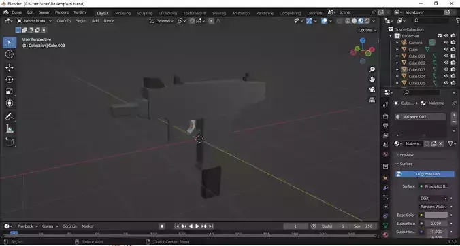460x246 pixels.
Task: Open Evrensel transform orientation dropdown
Action: click(162, 21)
